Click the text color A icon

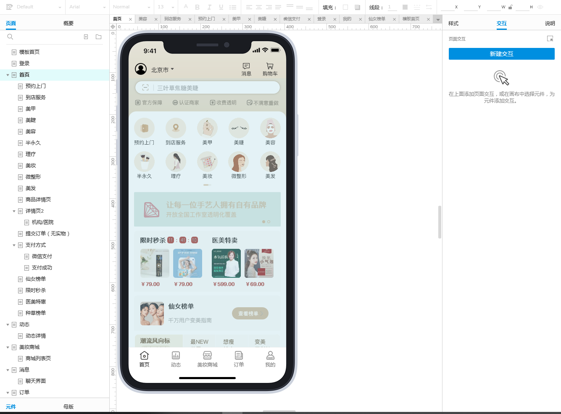(x=186, y=7)
